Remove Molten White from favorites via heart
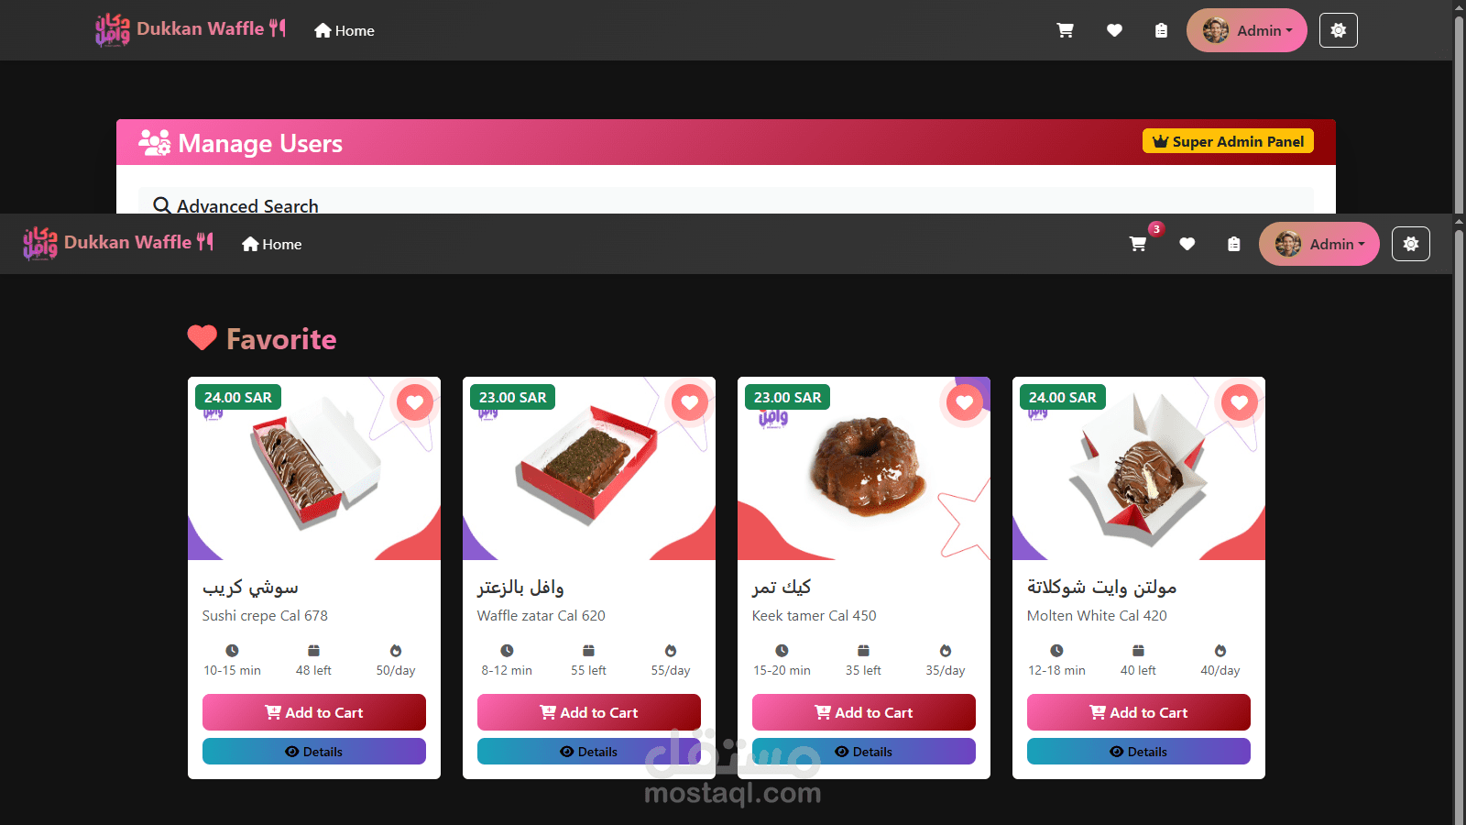The image size is (1466, 825). 1240,402
